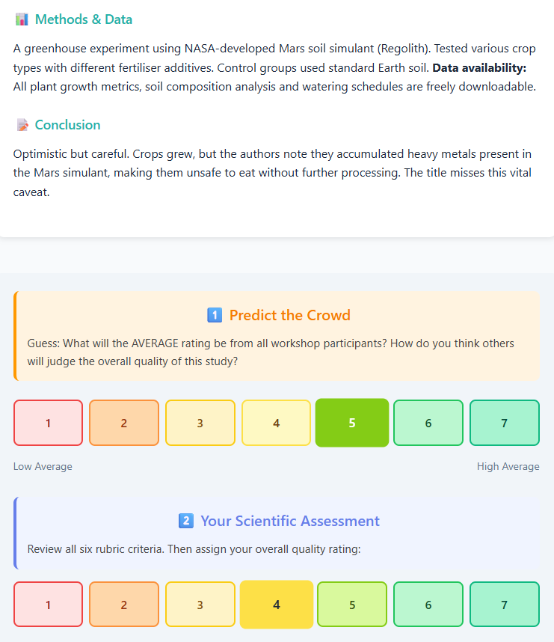This screenshot has height=642, width=554.
Task: Select the top assessment rating of 7
Action: (505, 604)
